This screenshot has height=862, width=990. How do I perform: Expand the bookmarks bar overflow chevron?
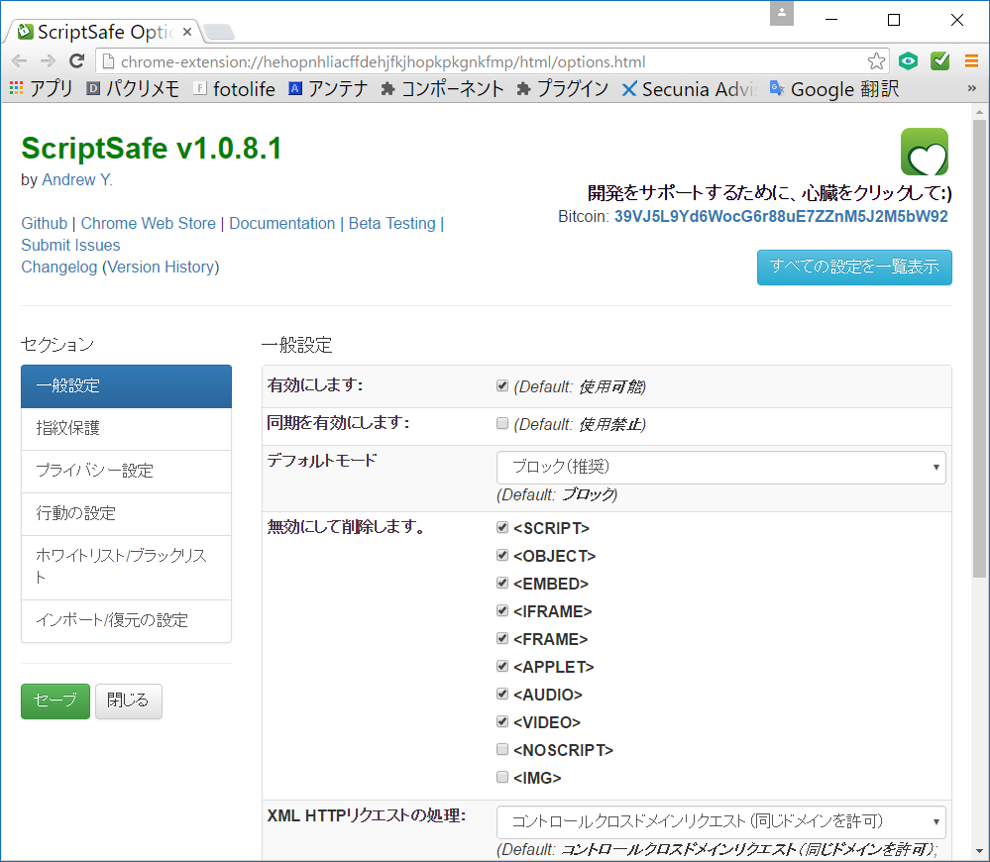[973, 88]
